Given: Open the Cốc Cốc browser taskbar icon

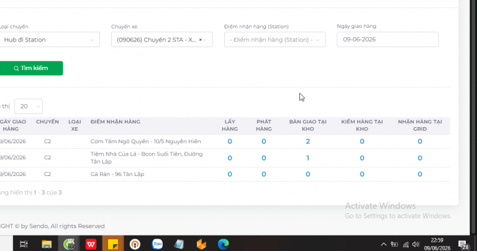Looking at the screenshot, I should pos(69,244).
